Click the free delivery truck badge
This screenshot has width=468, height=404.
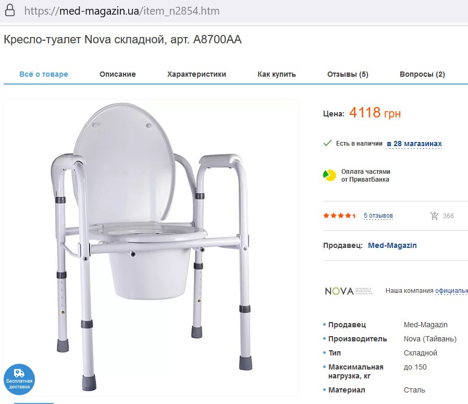(x=19, y=379)
